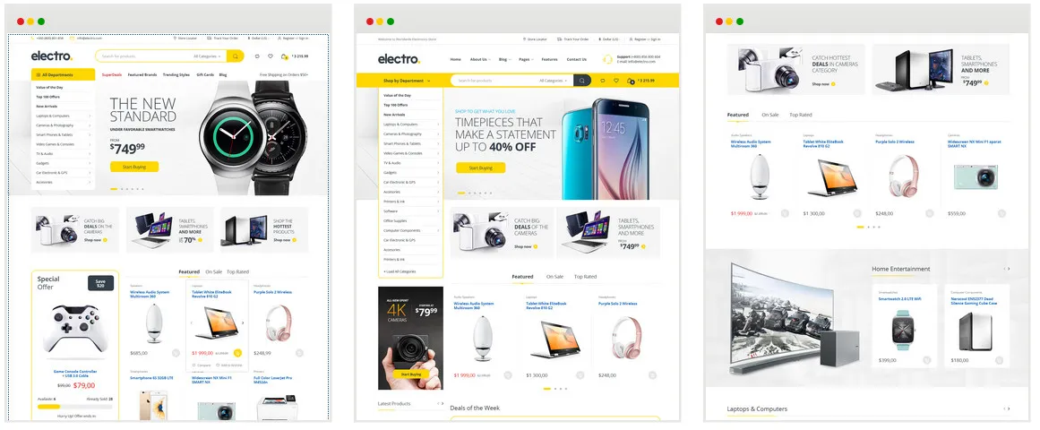Screen dimensions: 1040x430
Task: Click the dark magnifier search button
Action: (x=581, y=81)
